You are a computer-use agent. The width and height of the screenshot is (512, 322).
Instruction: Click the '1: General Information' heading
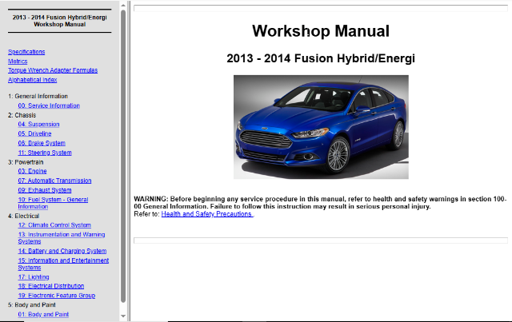(x=38, y=96)
